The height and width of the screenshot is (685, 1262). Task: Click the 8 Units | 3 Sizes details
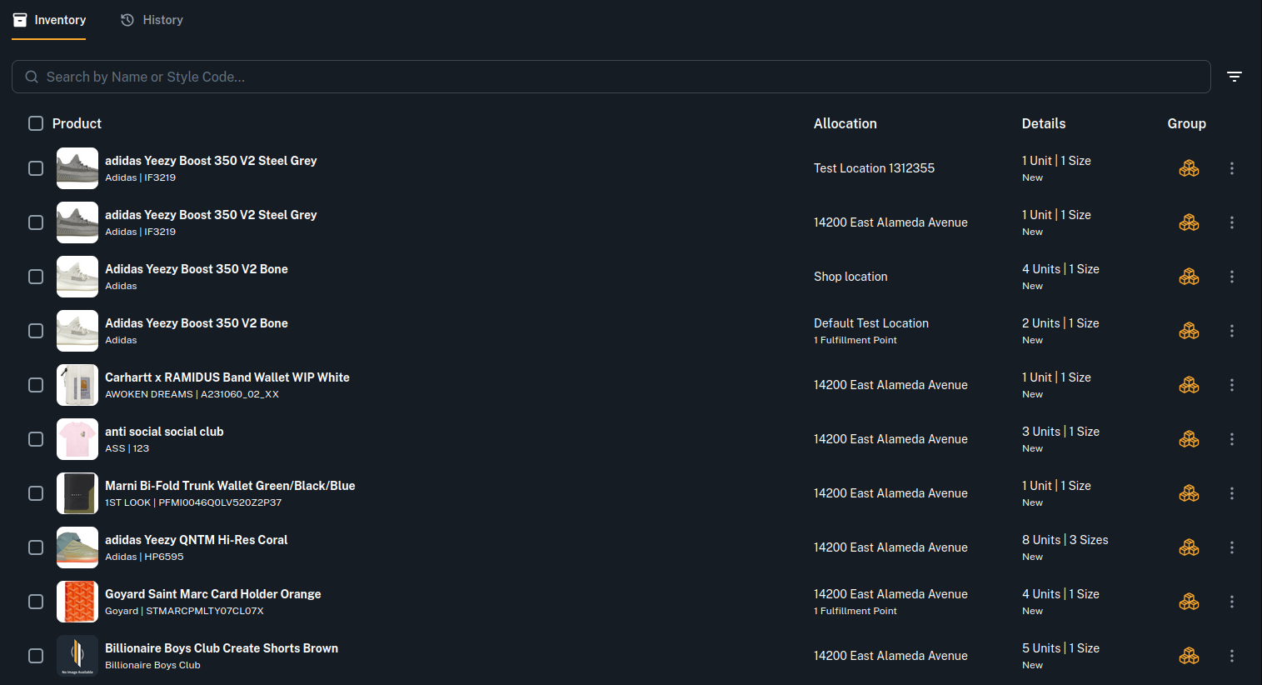(1065, 540)
